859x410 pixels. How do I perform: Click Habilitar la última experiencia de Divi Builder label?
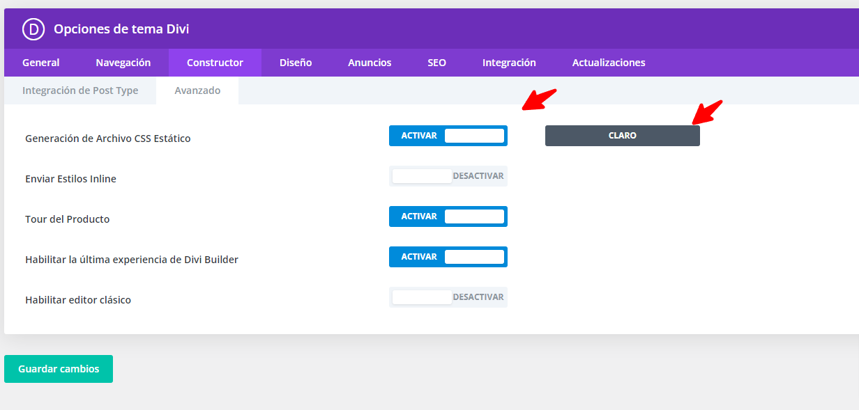[132, 260]
